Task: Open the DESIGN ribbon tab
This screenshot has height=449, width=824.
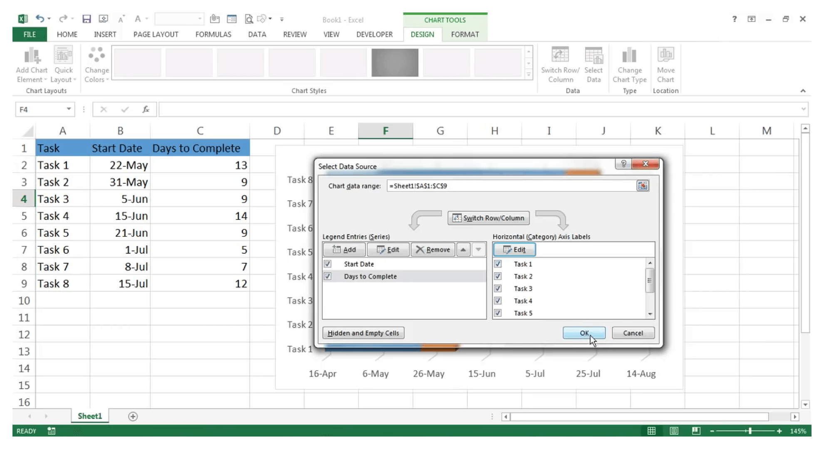Action: pos(422,34)
